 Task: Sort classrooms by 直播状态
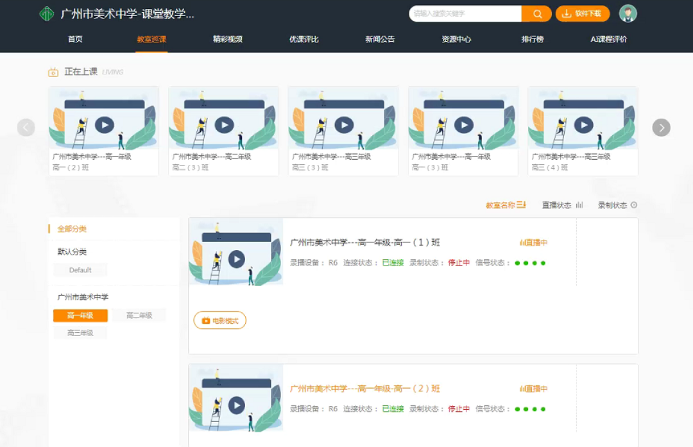(562, 205)
